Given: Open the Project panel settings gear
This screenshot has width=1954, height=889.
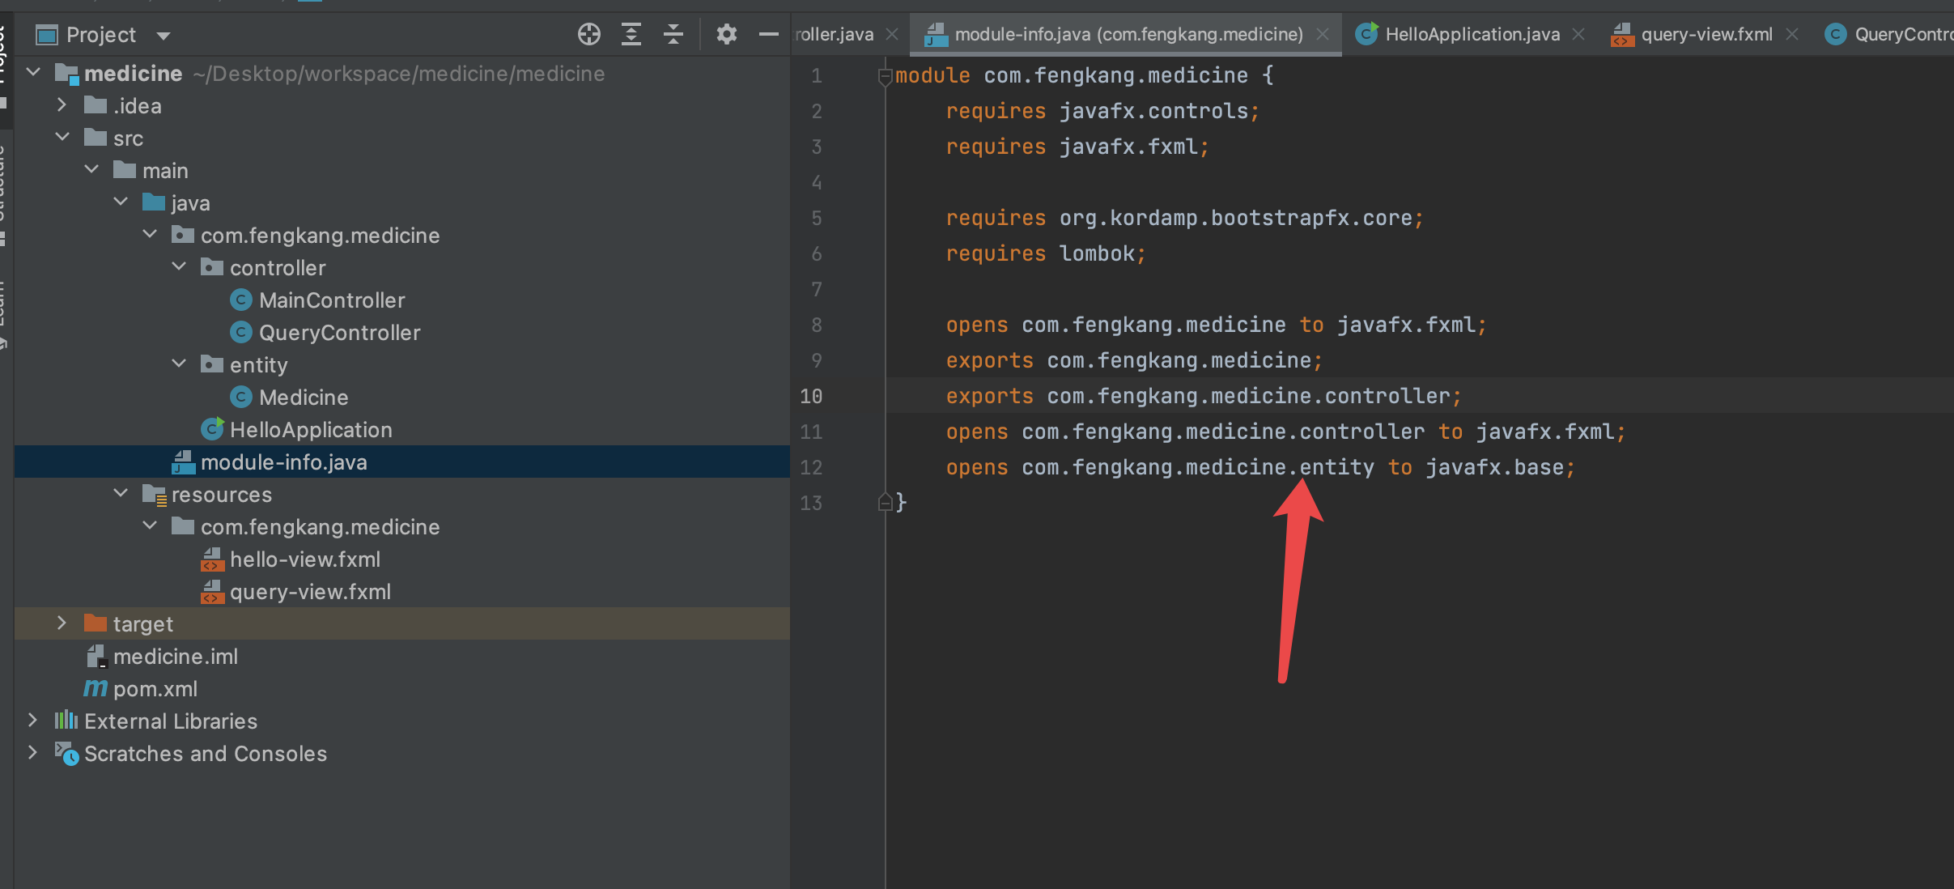Looking at the screenshot, I should 726,35.
